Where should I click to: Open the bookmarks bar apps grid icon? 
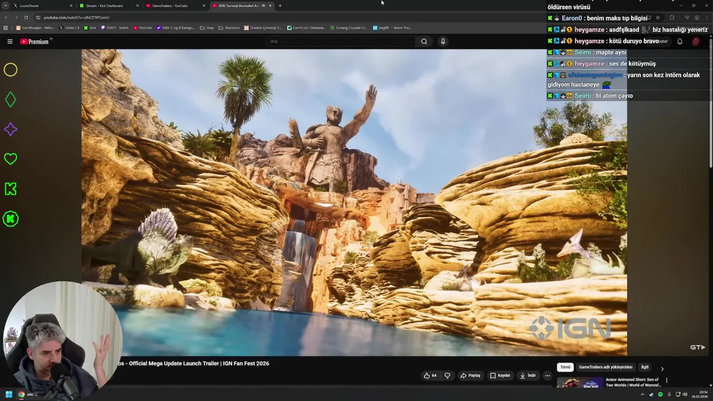(6, 27)
